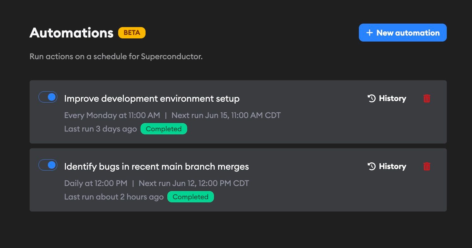Click Next run Jun 12, 12:00 PM CDT
The width and height of the screenshot is (472, 248).
(x=194, y=183)
